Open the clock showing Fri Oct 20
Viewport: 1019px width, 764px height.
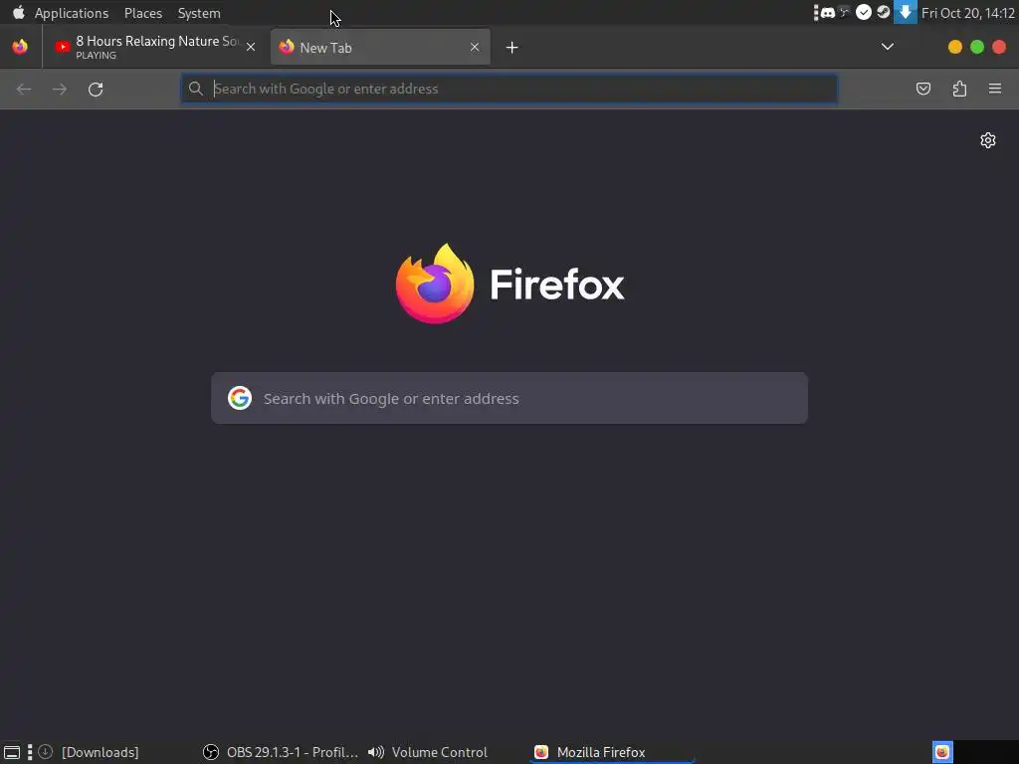click(x=967, y=13)
